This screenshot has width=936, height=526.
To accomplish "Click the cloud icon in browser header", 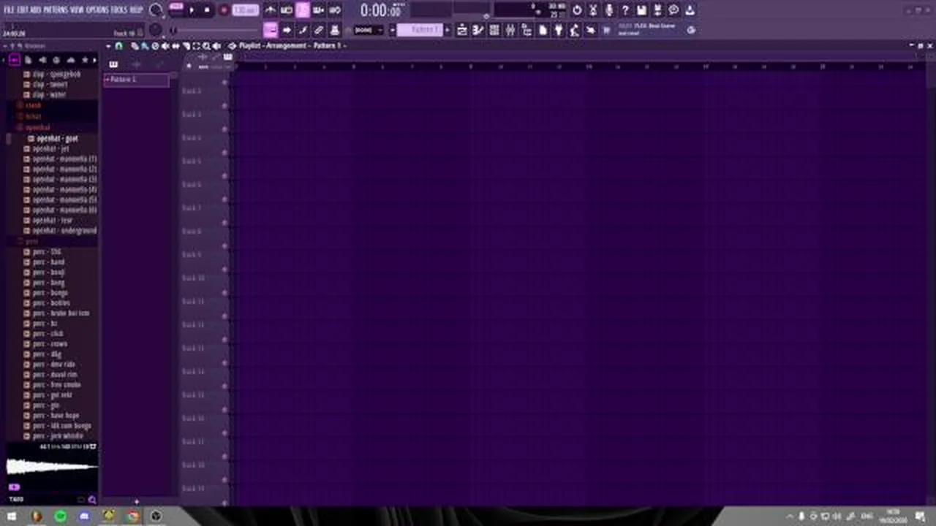I will pos(71,60).
